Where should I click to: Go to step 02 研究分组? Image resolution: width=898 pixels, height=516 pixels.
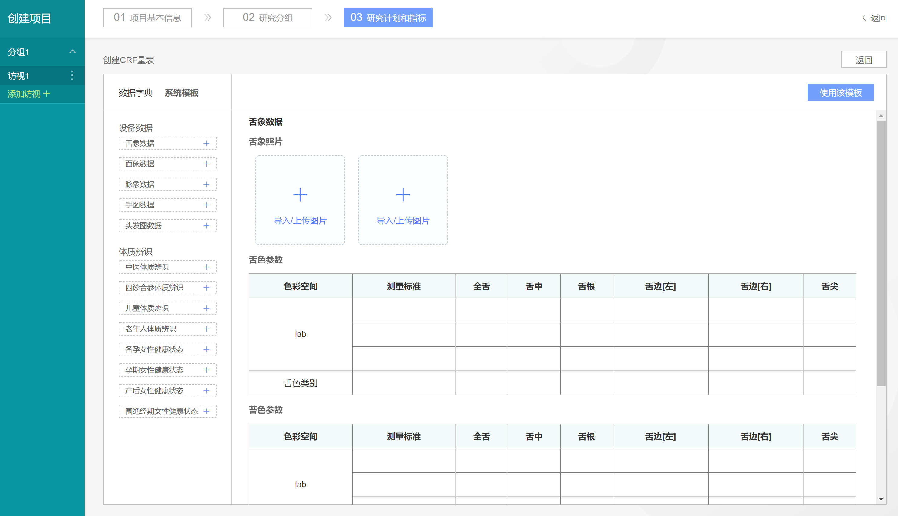pos(268,18)
